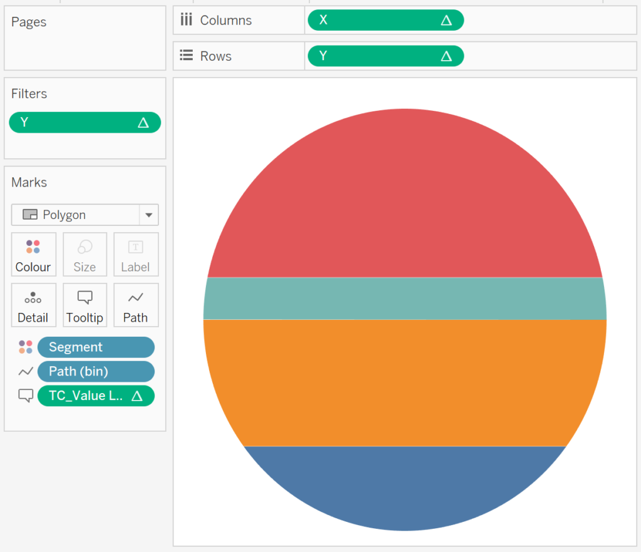The width and height of the screenshot is (641, 552).
Task: Click tooltip icon beside TC_Value pill
Action: (x=25, y=396)
